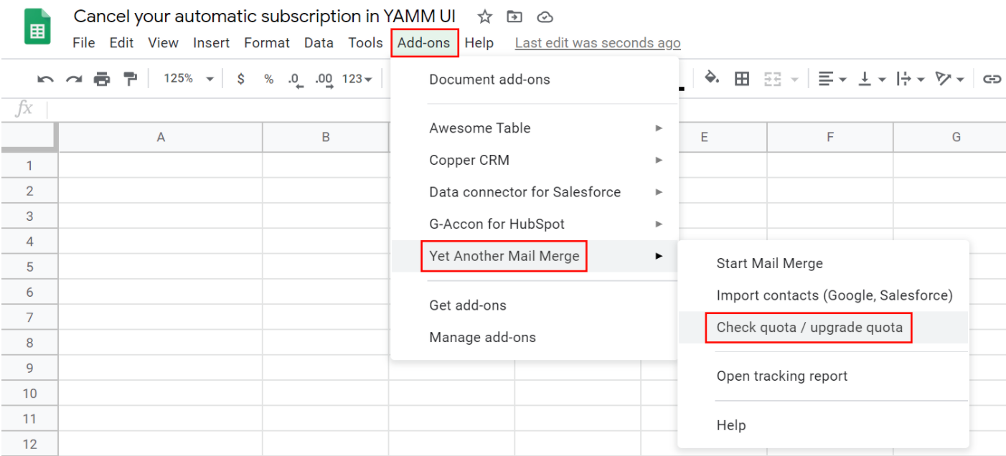Open the Data menu
1006x456 pixels.
[x=319, y=43]
